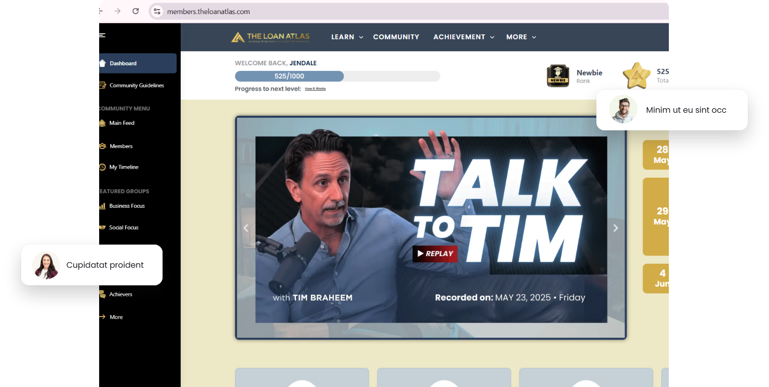Open Community Guidelines page
The width and height of the screenshot is (769, 387).
pyautogui.click(x=137, y=86)
